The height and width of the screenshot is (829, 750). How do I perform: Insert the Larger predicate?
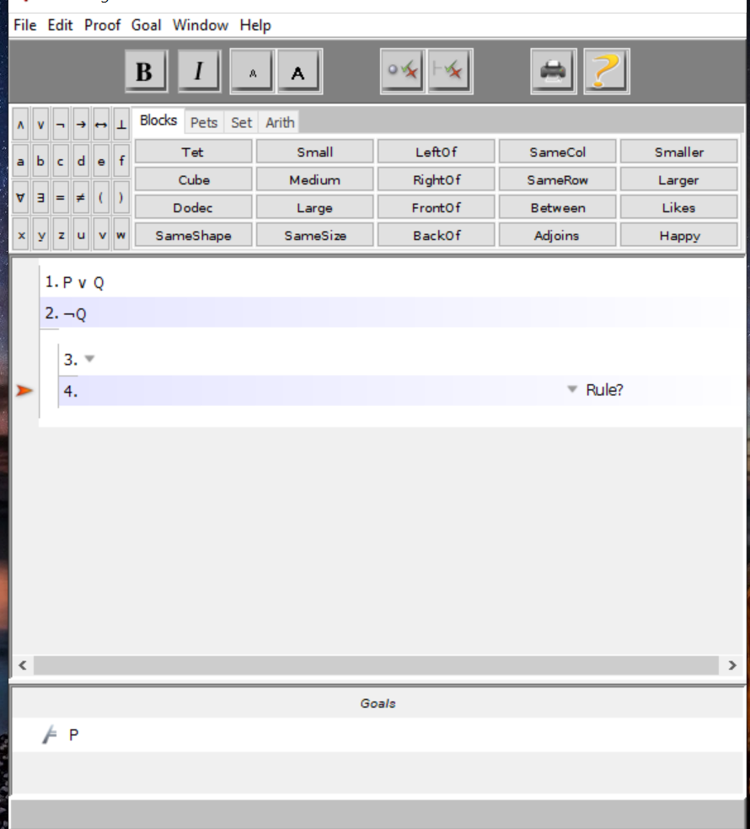[x=678, y=179]
